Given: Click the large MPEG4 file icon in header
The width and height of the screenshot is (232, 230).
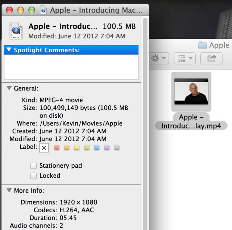Looking at the screenshot, I should click(16, 31).
